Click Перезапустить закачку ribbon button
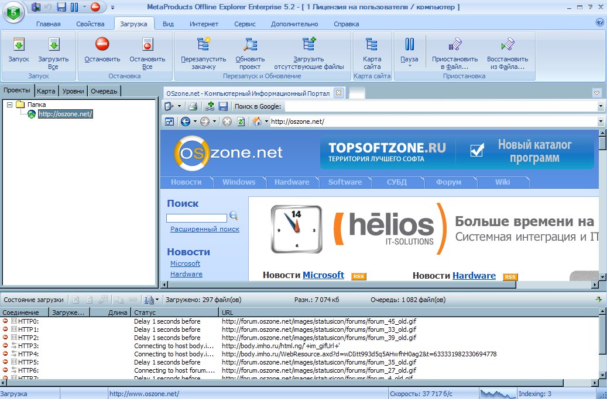The width and height of the screenshot is (607, 399). pos(203,54)
